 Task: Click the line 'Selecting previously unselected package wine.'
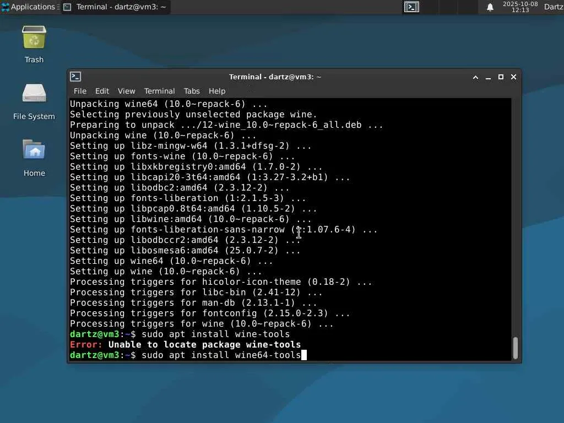(193, 115)
